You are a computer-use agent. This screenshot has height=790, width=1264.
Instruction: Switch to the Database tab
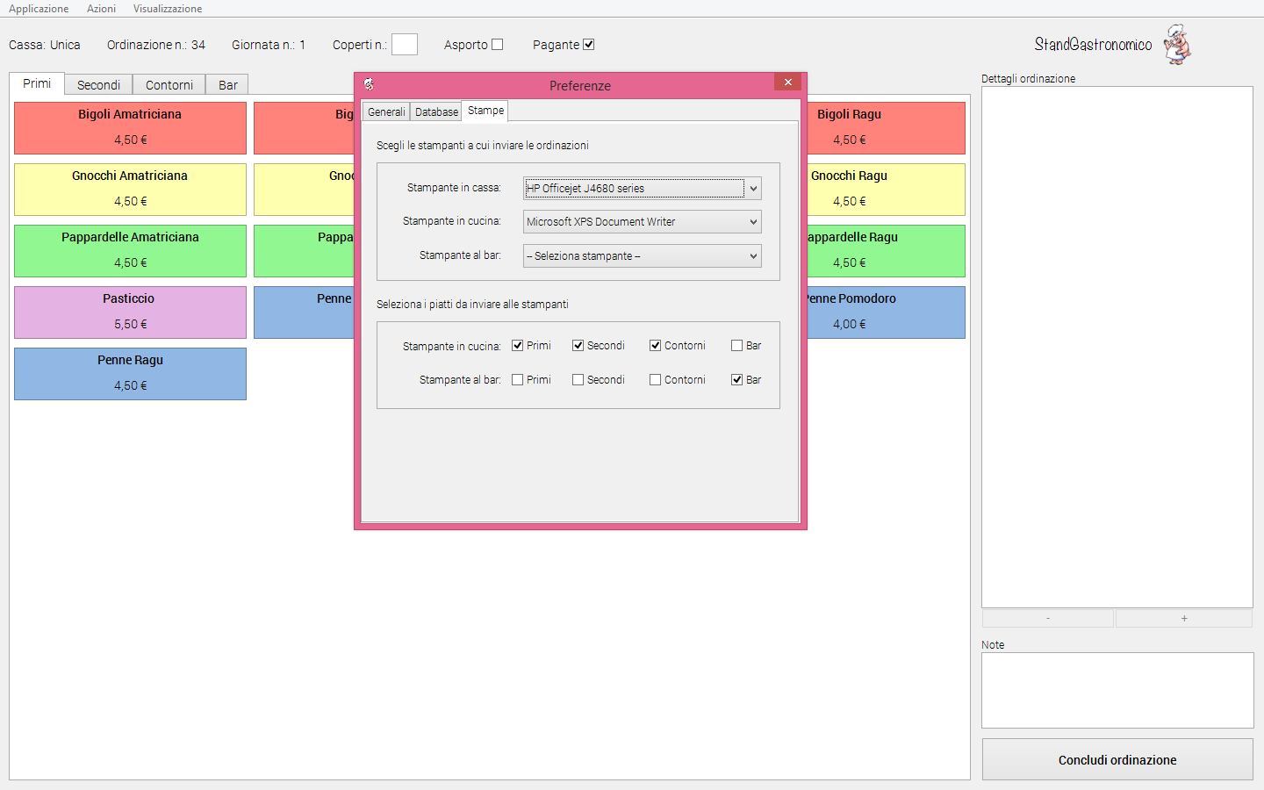tap(436, 111)
